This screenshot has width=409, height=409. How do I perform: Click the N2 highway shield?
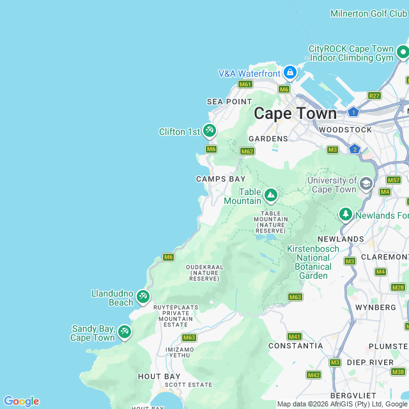coord(355,150)
